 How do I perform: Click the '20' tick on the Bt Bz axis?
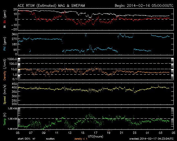[15, 9]
